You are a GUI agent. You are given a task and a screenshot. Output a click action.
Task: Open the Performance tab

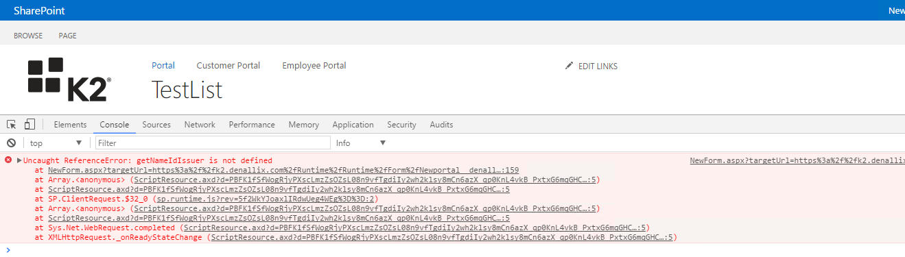coord(252,125)
